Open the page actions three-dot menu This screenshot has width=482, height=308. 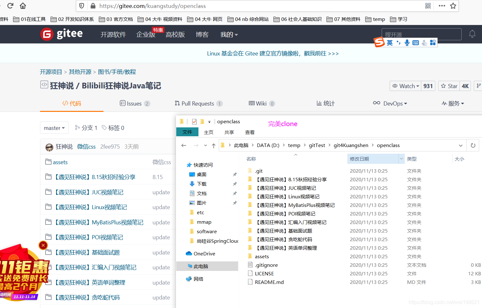[x=442, y=6]
